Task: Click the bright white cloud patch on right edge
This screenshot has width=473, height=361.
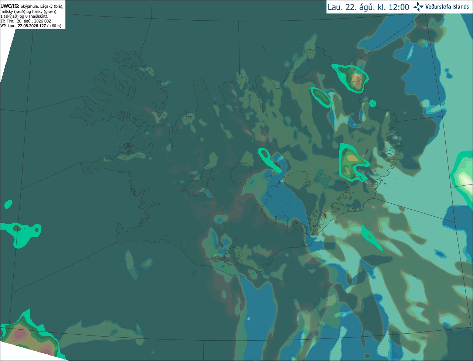Action: [465, 179]
